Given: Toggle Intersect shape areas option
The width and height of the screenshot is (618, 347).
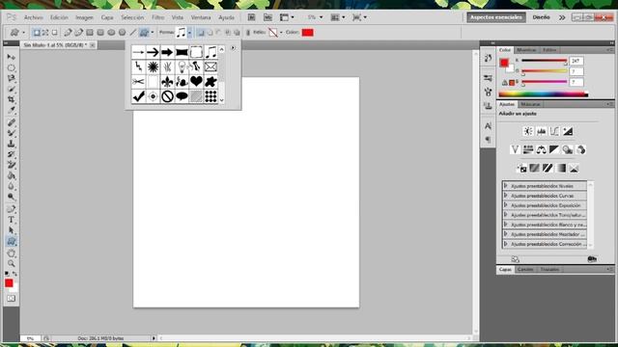Looking at the screenshot, I should [228, 33].
